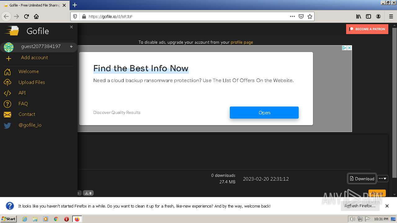Click the Save to Pocket icon
Screen dimensions: 397x223
coord(301,16)
